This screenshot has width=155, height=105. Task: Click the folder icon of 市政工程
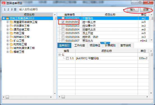(x=11, y=33)
